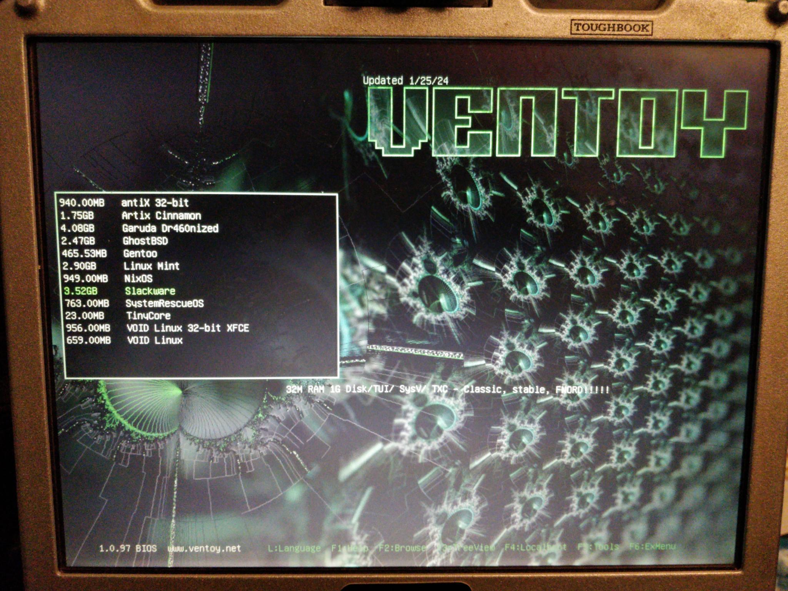This screenshot has height=591, width=788.
Task: Click the 1.0.97 BIOS version text
Action: [128, 548]
